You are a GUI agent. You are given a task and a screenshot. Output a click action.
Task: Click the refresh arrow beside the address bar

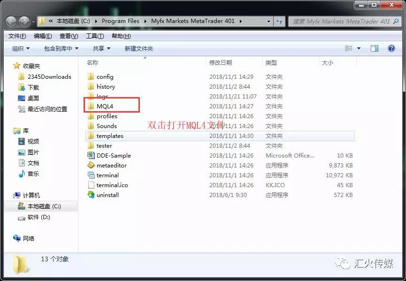[279, 21]
